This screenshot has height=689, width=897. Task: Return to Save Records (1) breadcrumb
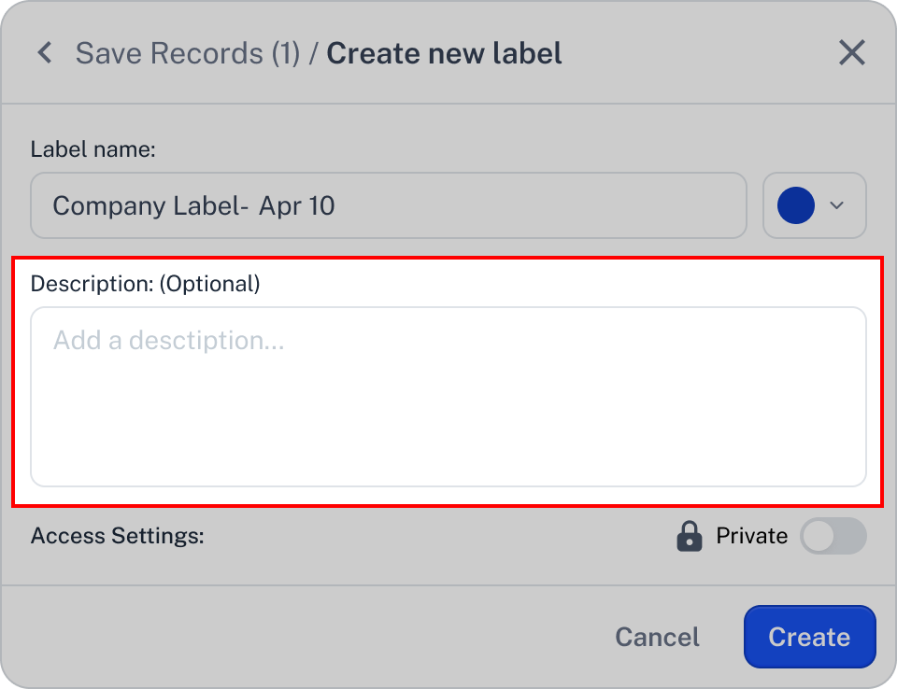click(x=188, y=53)
